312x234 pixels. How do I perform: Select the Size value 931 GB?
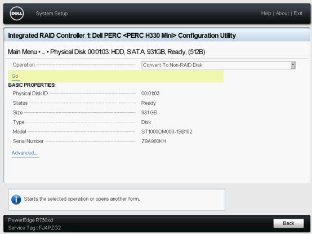coord(149,113)
